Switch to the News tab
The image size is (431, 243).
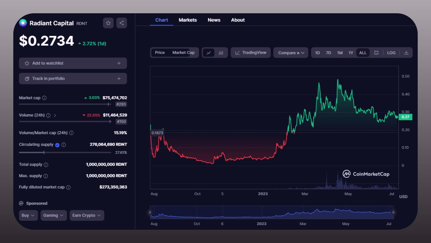coord(214,20)
